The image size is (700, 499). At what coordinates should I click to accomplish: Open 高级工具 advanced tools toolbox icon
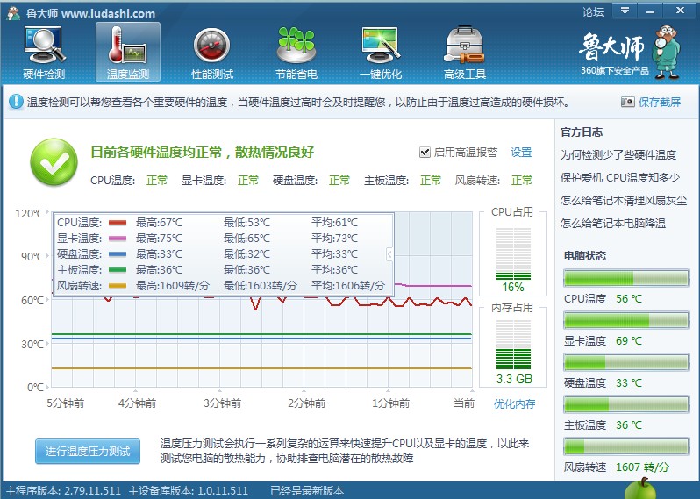(465, 53)
